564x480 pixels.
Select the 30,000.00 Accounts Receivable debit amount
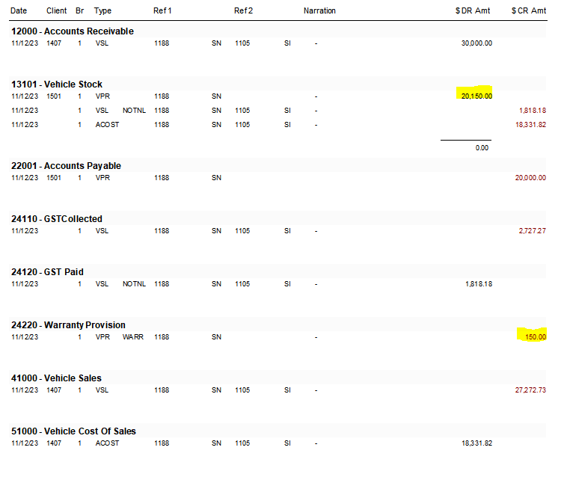pos(476,43)
